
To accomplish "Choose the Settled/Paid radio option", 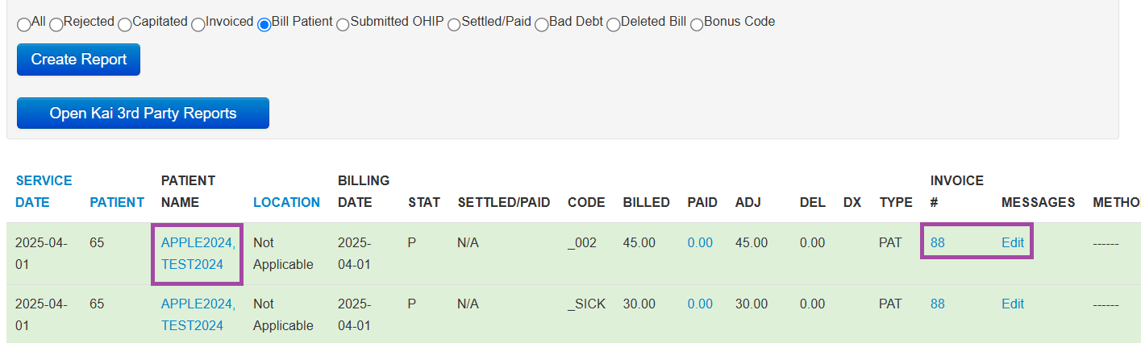I will 455,25.
